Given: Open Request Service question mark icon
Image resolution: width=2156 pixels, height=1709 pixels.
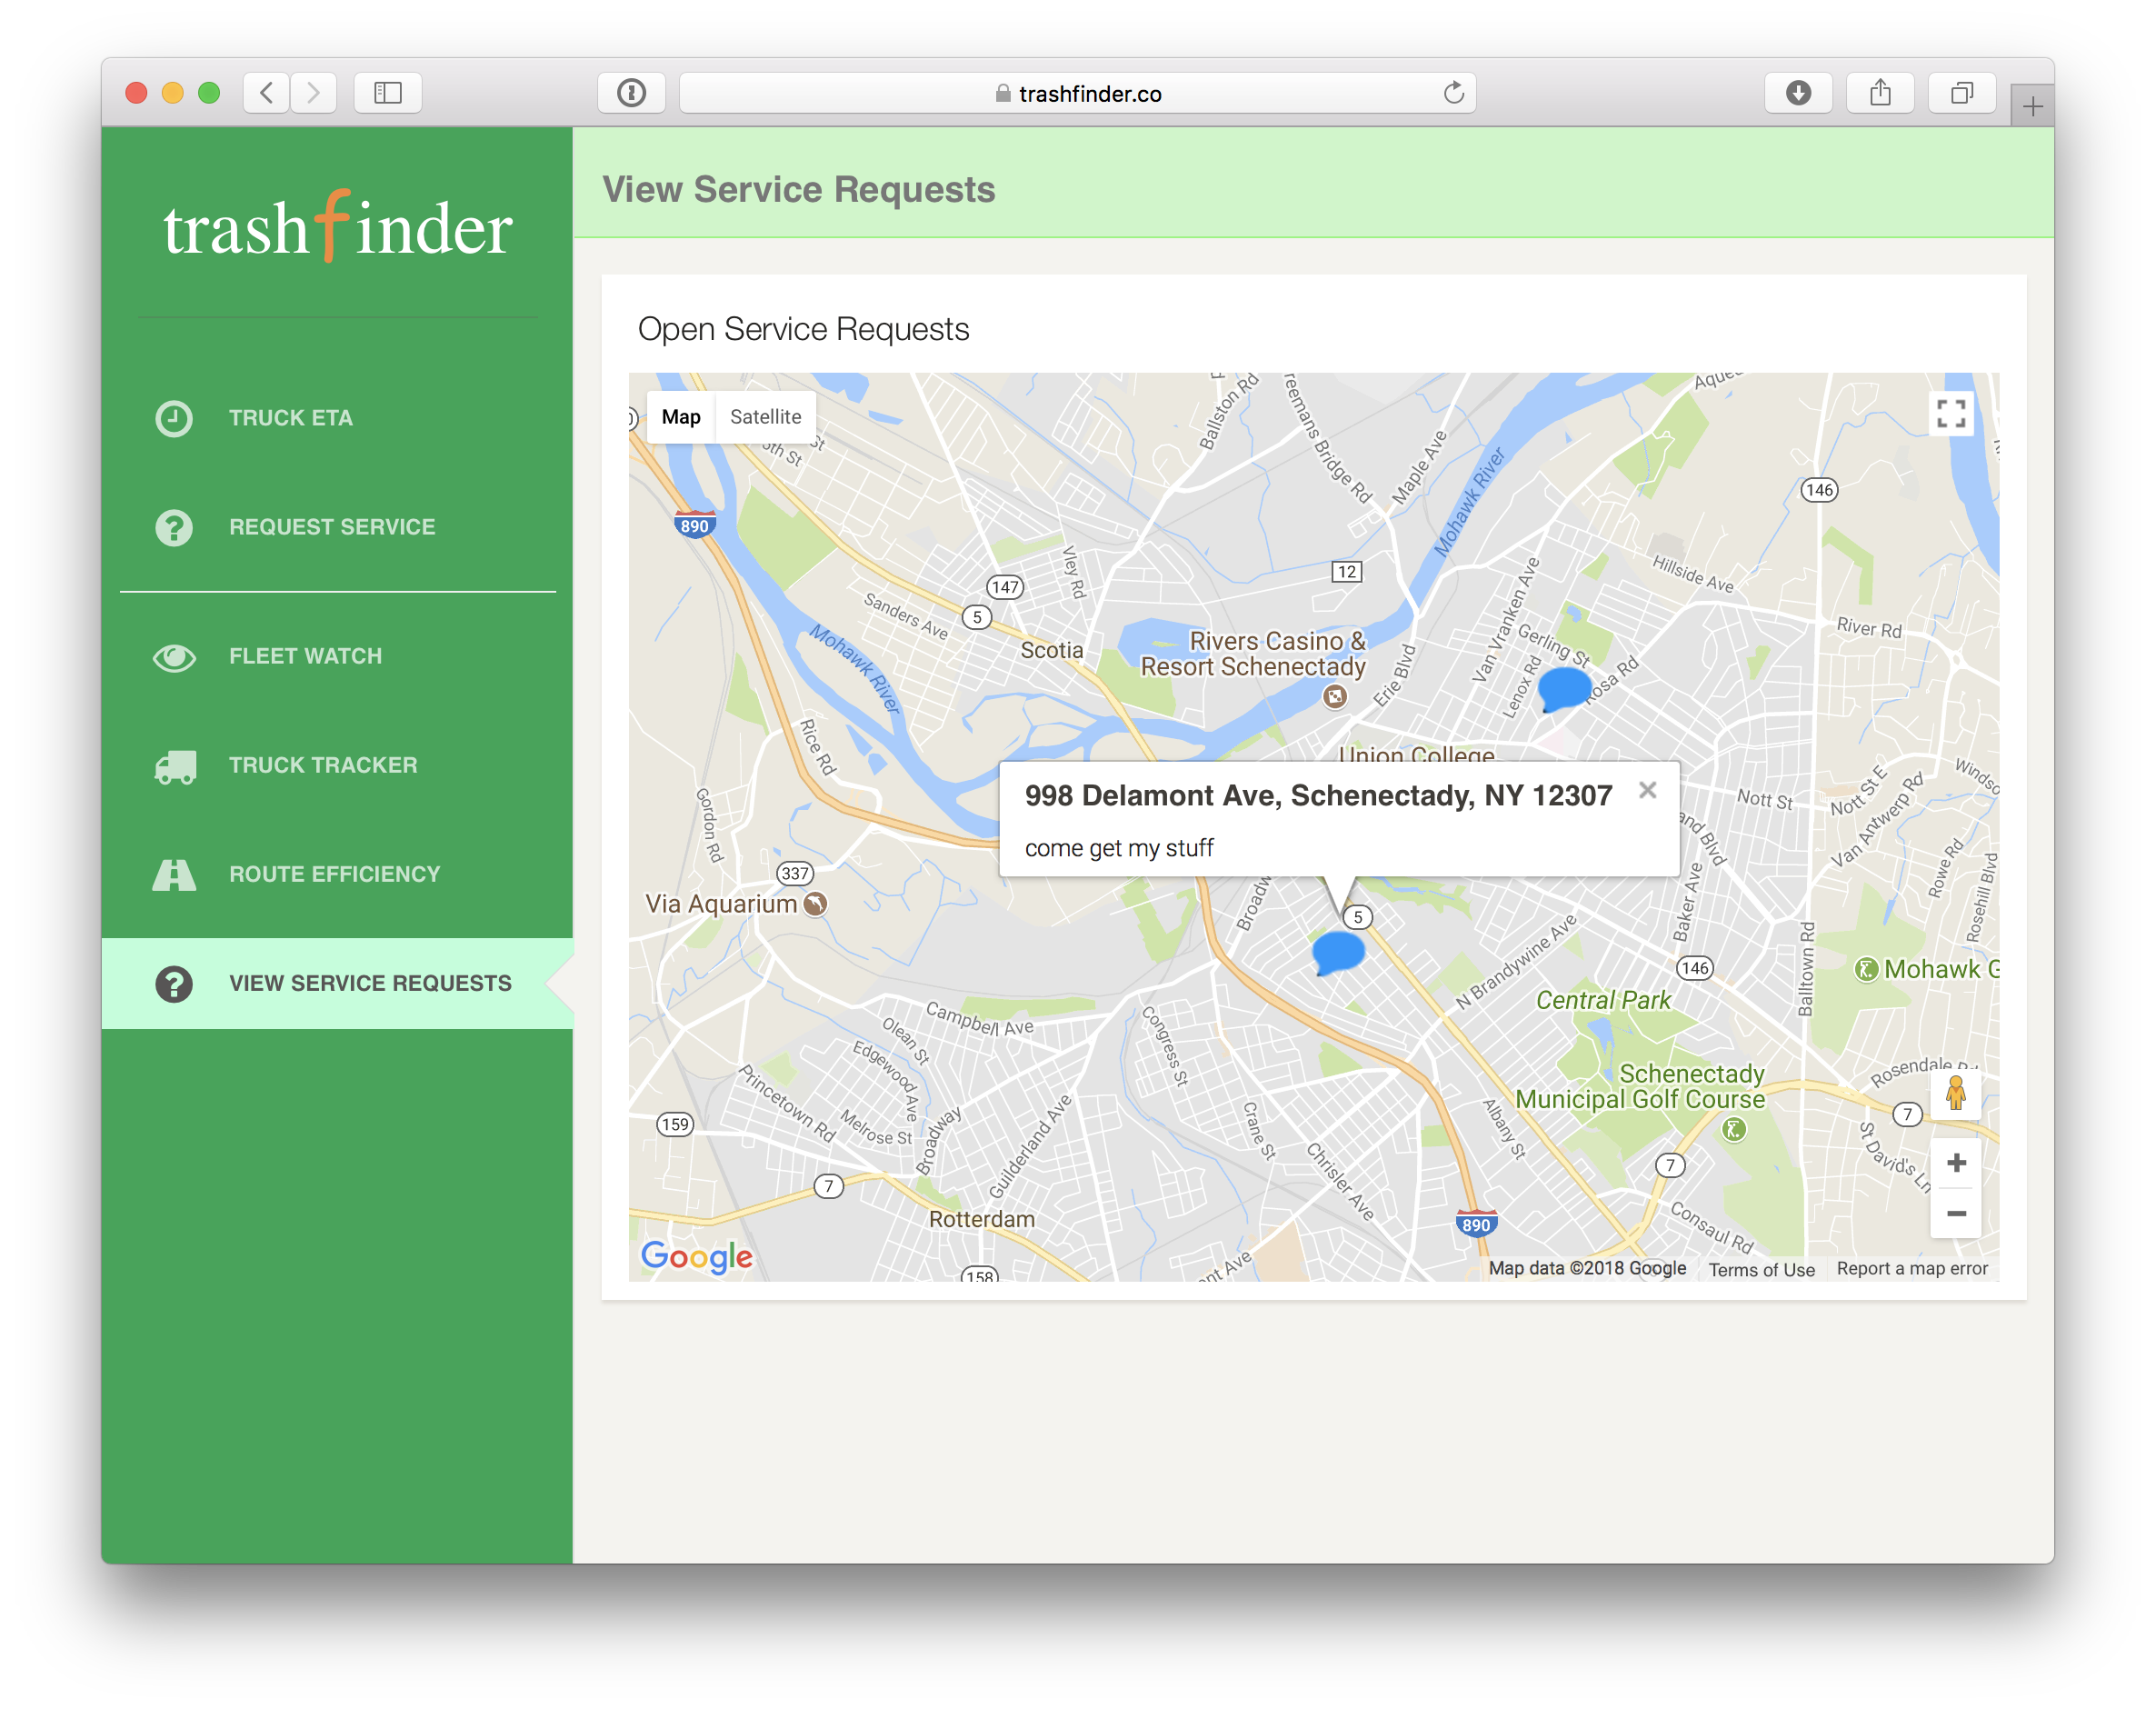Looking at the screenshot, I should [174, 527].
